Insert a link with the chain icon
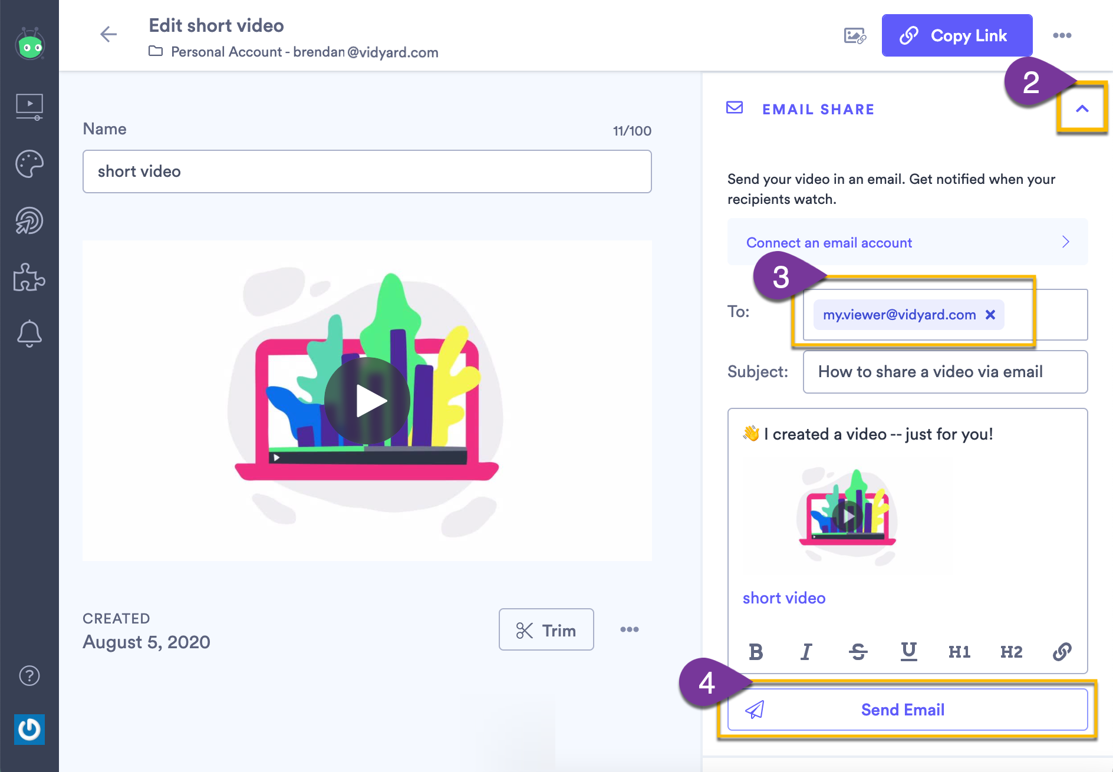This screenshot has height=772, width=1113. (x=1062, y=652)
